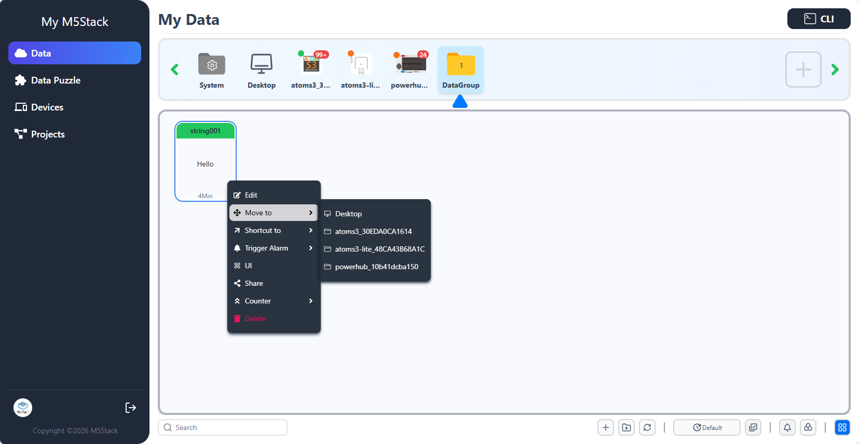The width and height of the screenshot is (859, 444).
Task: Open the alarm bell icon
Action: click(787, 427)
